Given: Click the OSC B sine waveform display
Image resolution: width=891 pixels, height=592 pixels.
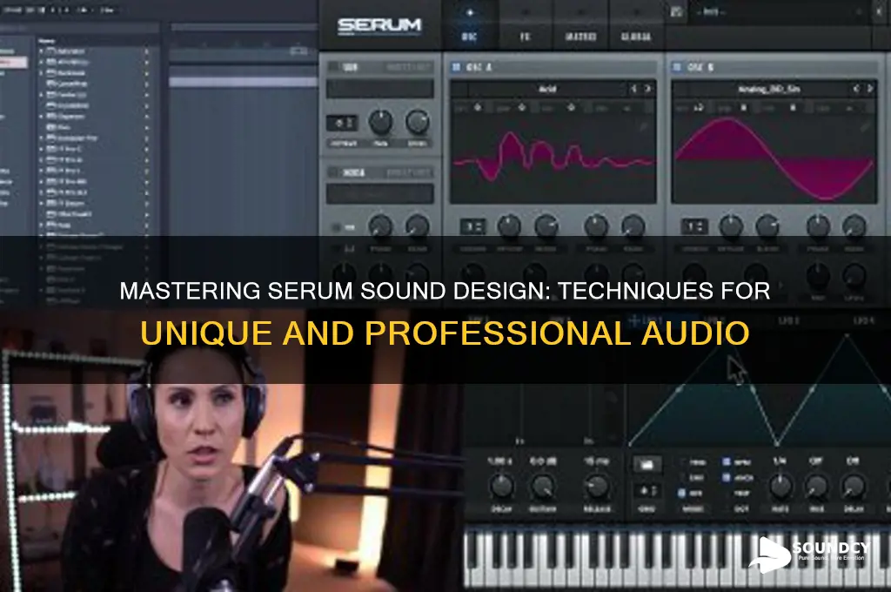Looking at the screenshot, I should coord(774,158).
